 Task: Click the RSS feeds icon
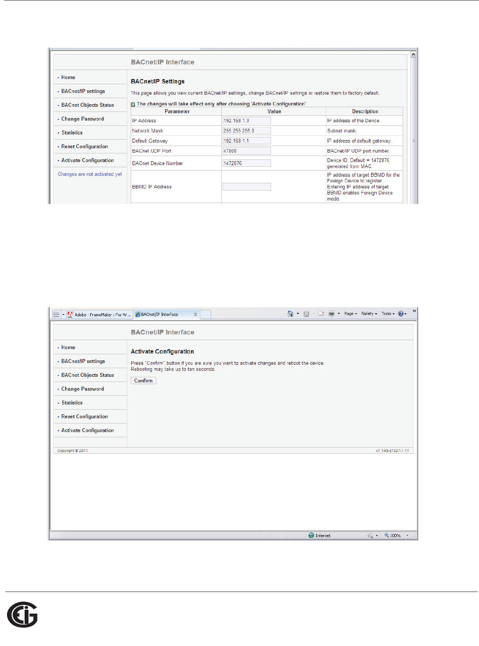point(306,314)
